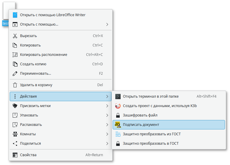This screenshot has height=165, width=230.
Task: Select Вырезать from the context menu
Action: [x=60, y=36]
